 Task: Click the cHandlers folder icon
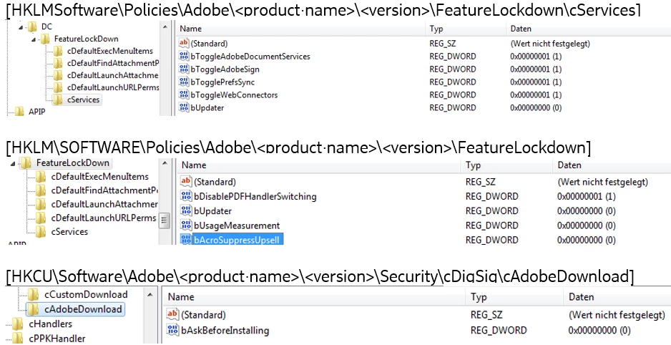click(18, 324)
